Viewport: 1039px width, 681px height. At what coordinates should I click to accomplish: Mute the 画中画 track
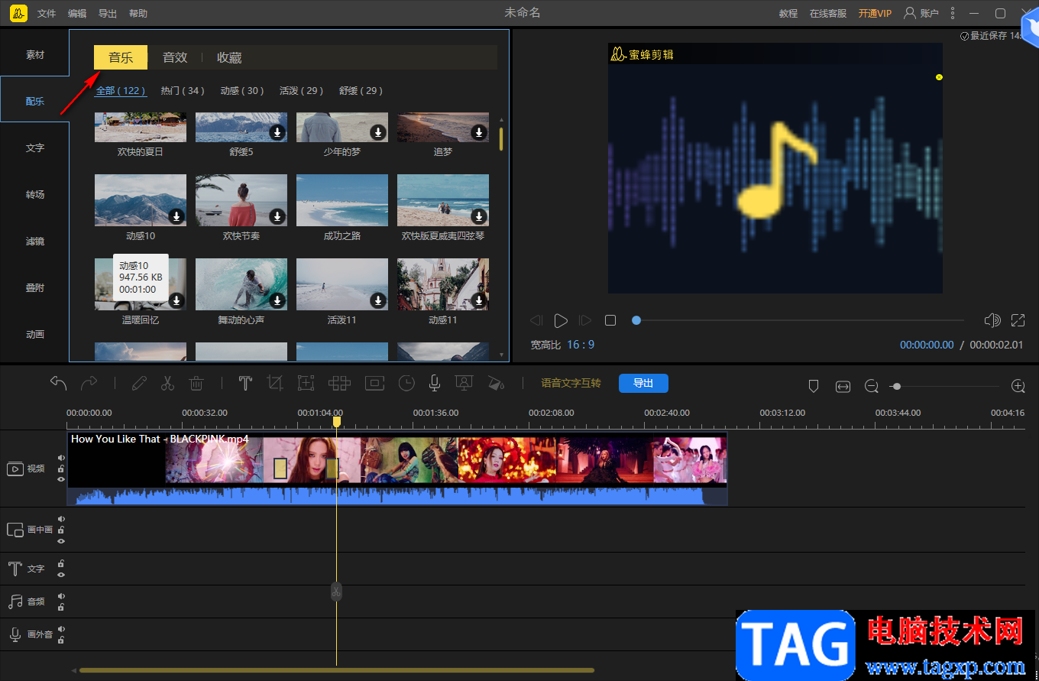click(x=61, y=519)
